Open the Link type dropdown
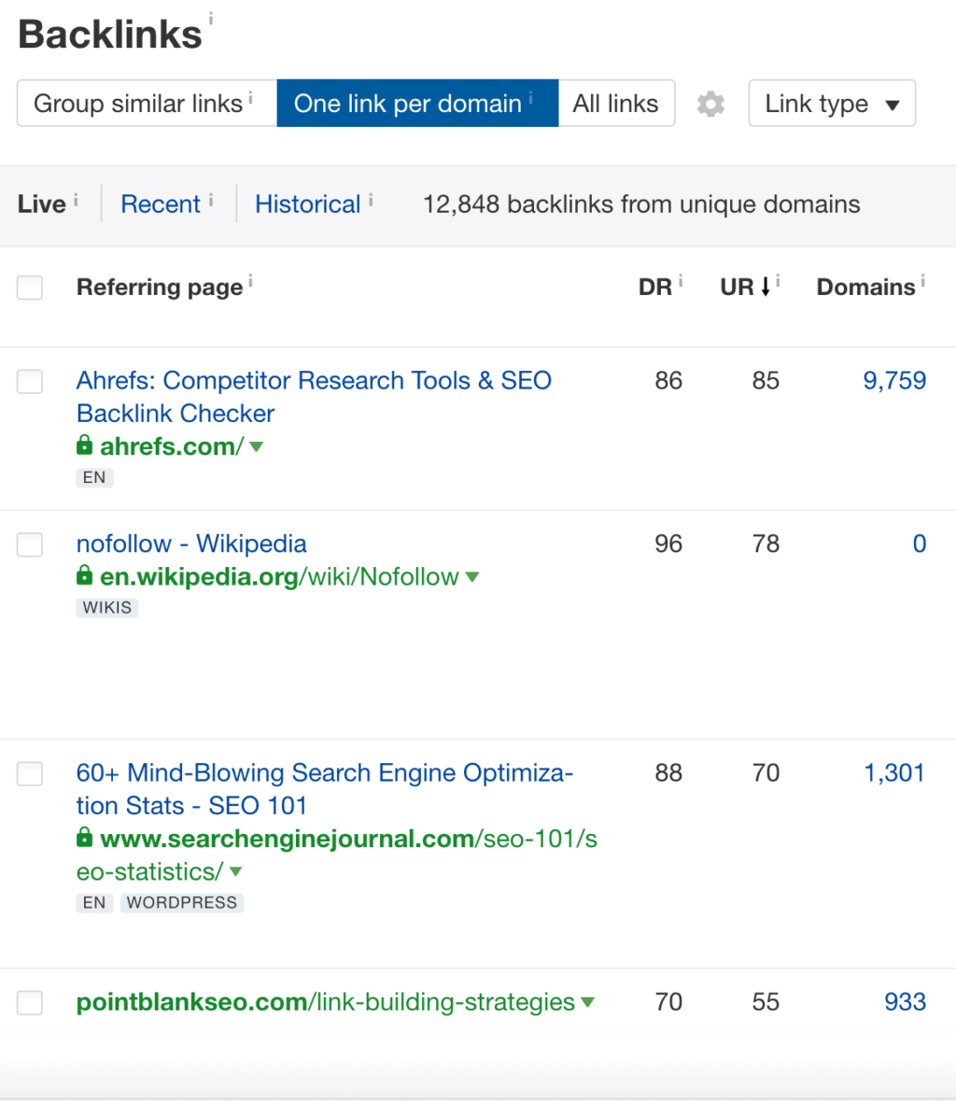The image size is (956, 1101). (831, 104)
